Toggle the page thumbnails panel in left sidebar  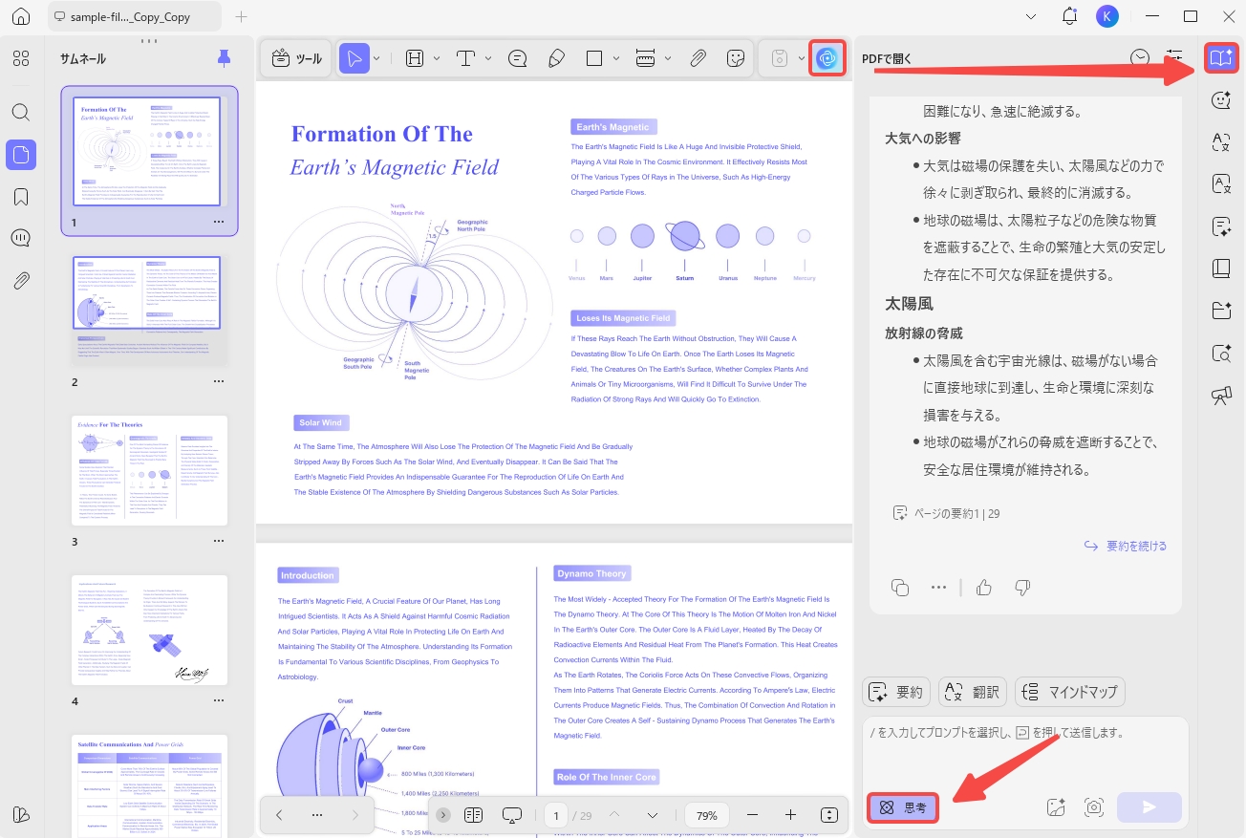click(x=21, y=154)
